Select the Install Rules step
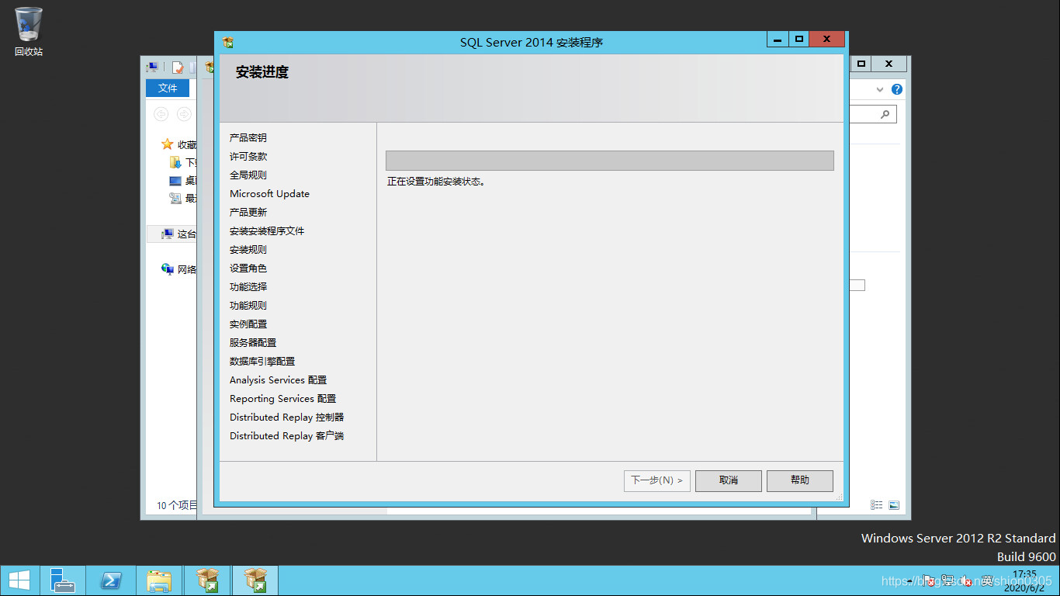This screenshot has height=596, width=1060. click(x=248, y=249)
